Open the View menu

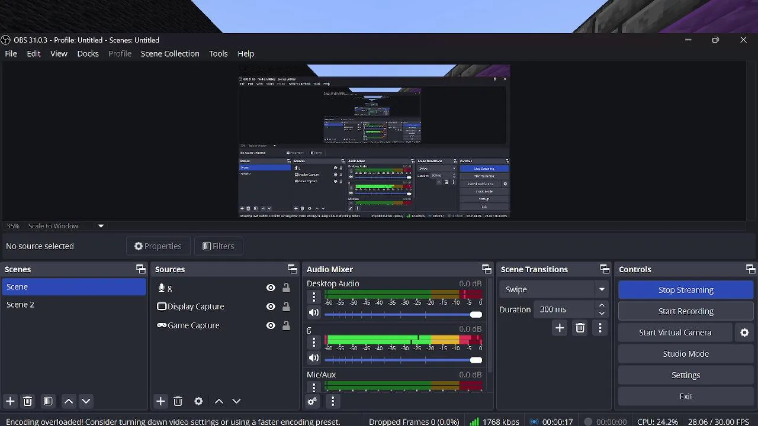click(x=59, y=53)
